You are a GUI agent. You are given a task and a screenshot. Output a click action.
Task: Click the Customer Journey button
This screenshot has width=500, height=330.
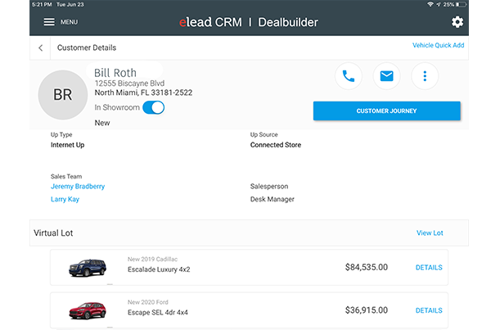pyautogui.click(x=386, y=111)
